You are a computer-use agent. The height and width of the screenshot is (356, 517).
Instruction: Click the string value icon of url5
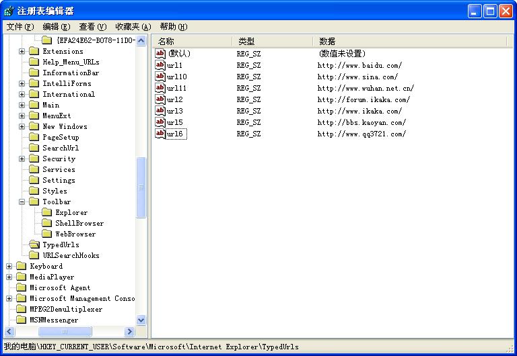[x=160, y=122]
